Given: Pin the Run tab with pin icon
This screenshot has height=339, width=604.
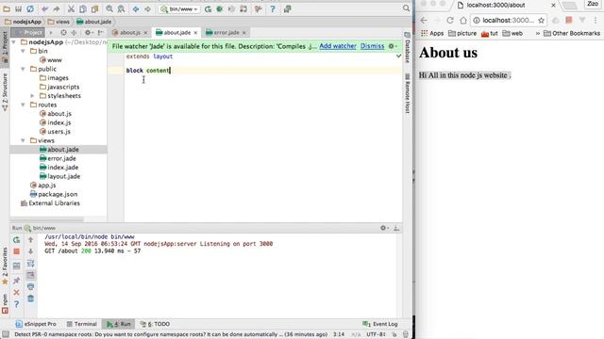Looking at the screenshot, I should coord(17,281).
